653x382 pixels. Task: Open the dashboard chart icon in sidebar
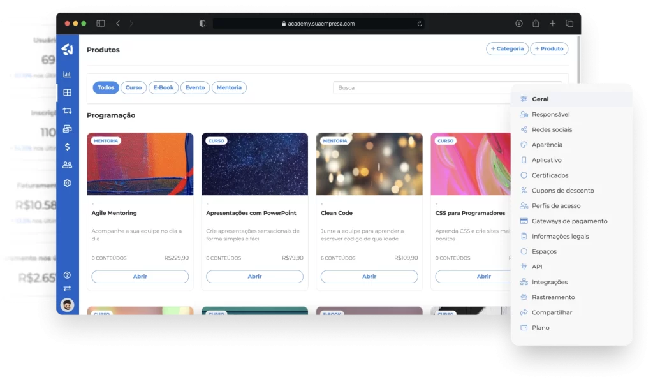67,75
